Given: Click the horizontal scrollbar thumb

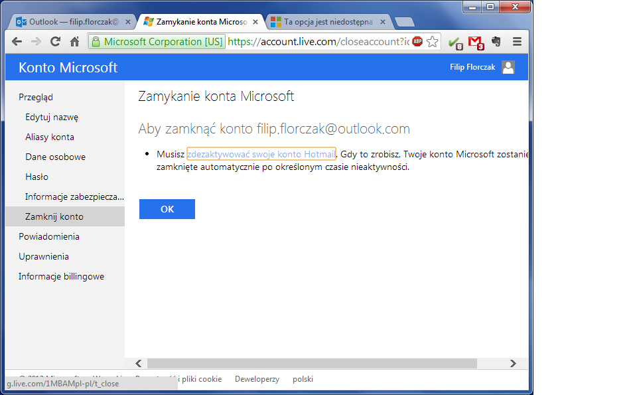Looking at the screenshot, I should tap(312, 363).
